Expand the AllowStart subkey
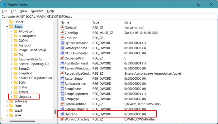 (12, 31)
